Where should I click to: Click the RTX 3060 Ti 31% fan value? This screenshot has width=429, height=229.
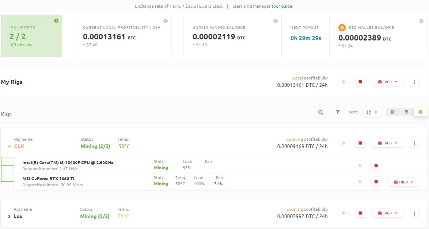click(218, 184)
